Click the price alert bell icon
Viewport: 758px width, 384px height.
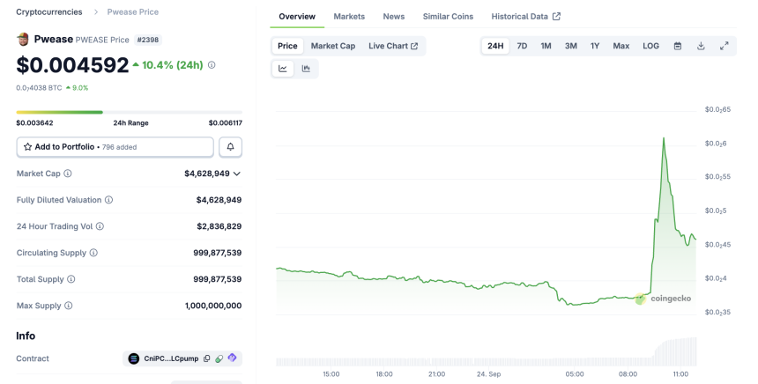230,147
